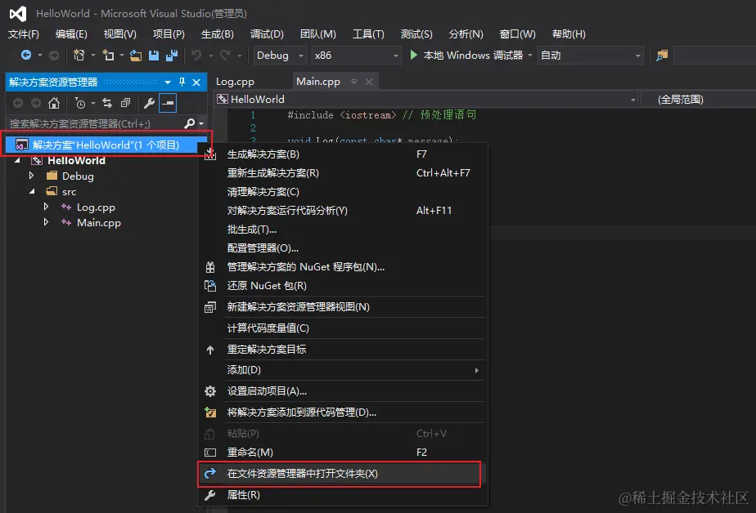Image resolution: width=756 pixels, height=513 pixels.
Task: Open the 视图(V) menu
Action: pyautogui.click(x=120, y=34)
